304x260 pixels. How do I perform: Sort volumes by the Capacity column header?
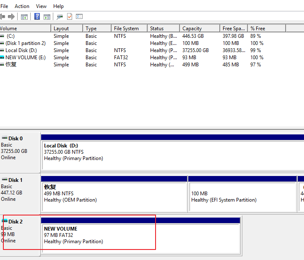pyautogui.click(x=192, y=29)
